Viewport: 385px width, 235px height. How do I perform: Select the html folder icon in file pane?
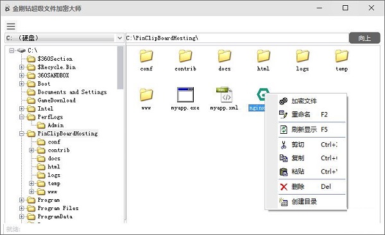tap(264, 56)
